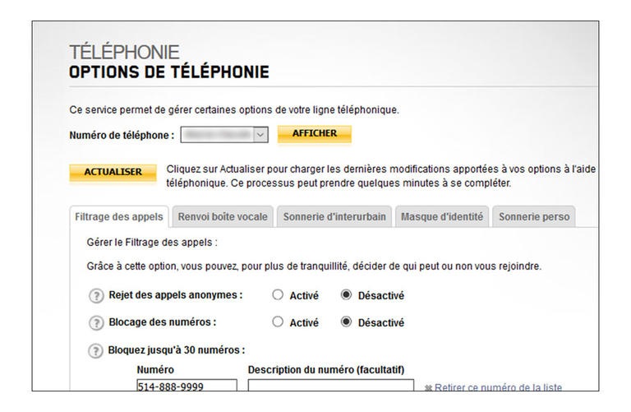The image size is (631, 412).
Task: Click help icon next to Bloquez jusqu'à 30 numéros
Action: tap(95, 350)
